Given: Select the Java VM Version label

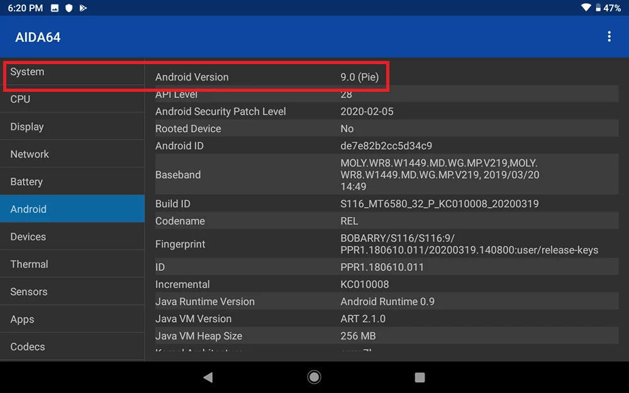Looking at the screenshot, I should [193, 319].
